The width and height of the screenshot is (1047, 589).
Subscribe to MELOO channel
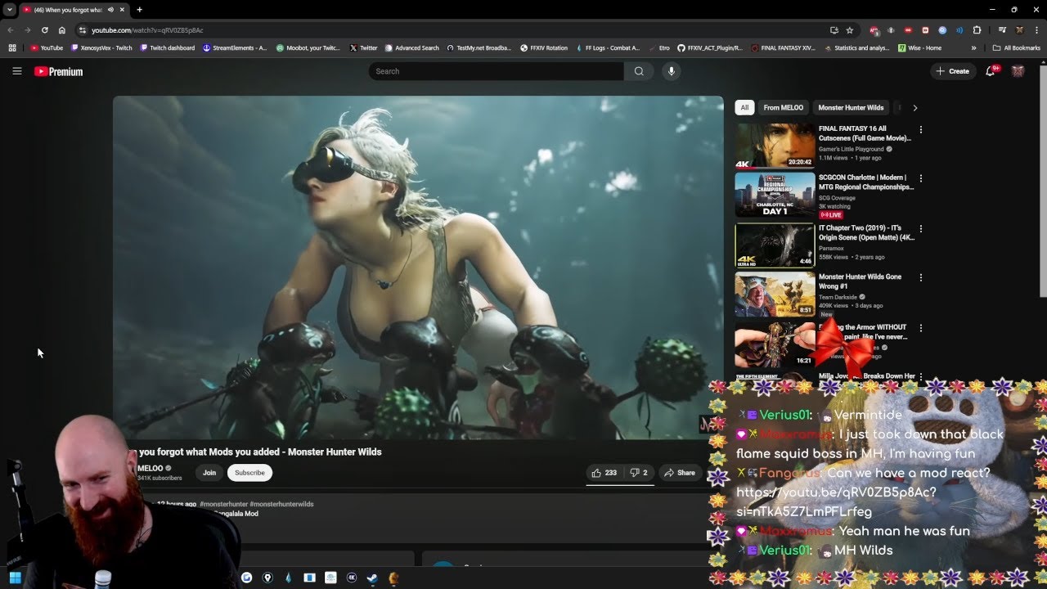coord(249,473)
